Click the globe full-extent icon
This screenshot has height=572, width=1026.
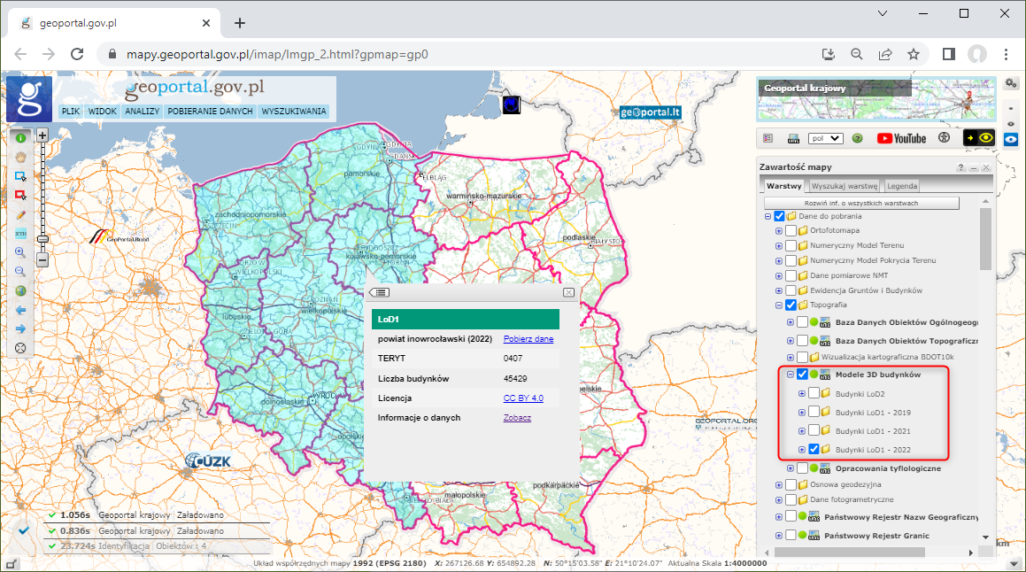(20, 290)
